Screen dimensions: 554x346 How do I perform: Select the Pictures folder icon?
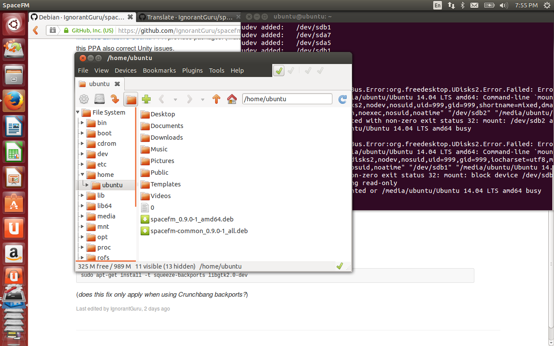145,161
